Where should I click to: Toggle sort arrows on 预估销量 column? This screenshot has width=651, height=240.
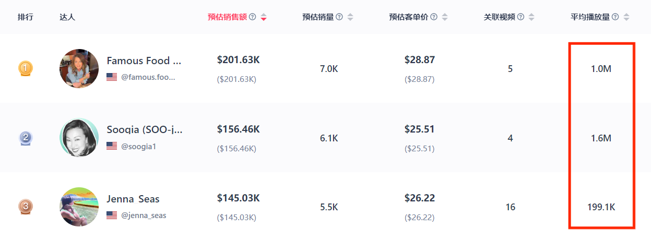(x=350, y=17)
